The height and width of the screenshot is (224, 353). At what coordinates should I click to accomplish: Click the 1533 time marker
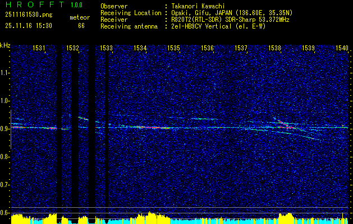[106, 48]
